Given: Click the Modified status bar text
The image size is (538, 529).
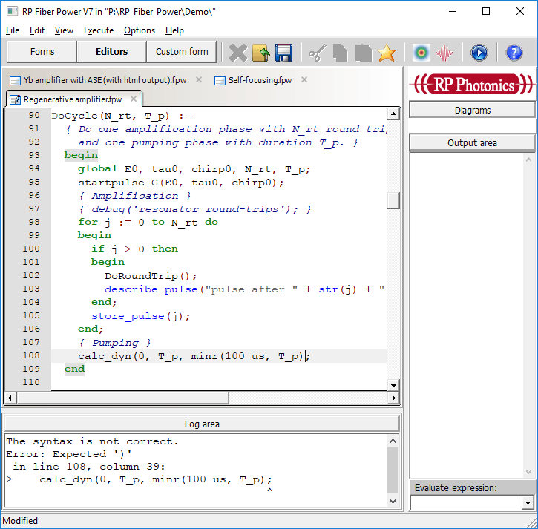Looking at the screenshot, I should tap(20, 521).
